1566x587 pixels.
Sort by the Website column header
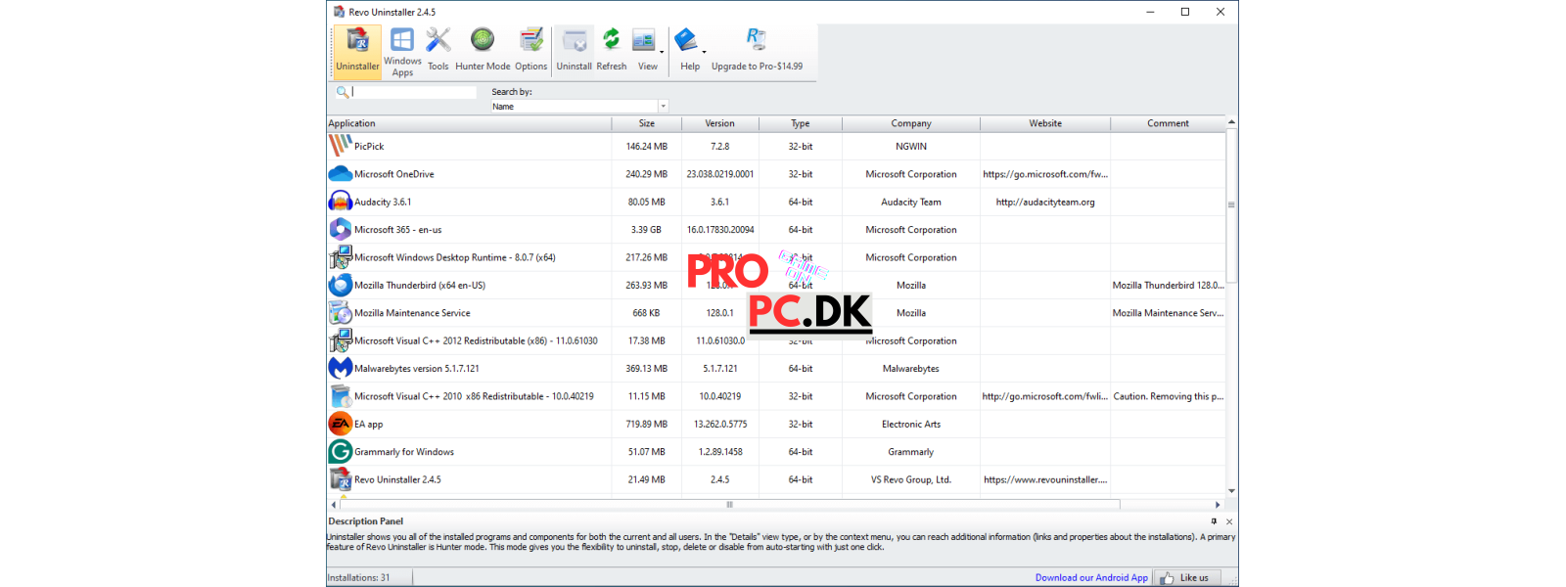click(x=1045, y=123)
